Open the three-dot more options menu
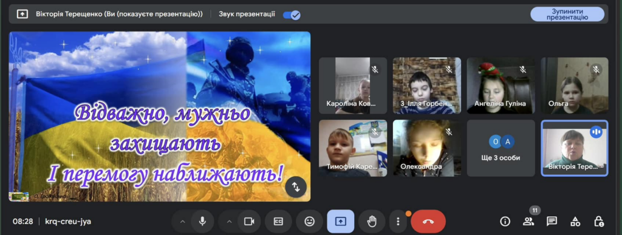The height and width of the screenshot is (235, 622). 398,221
